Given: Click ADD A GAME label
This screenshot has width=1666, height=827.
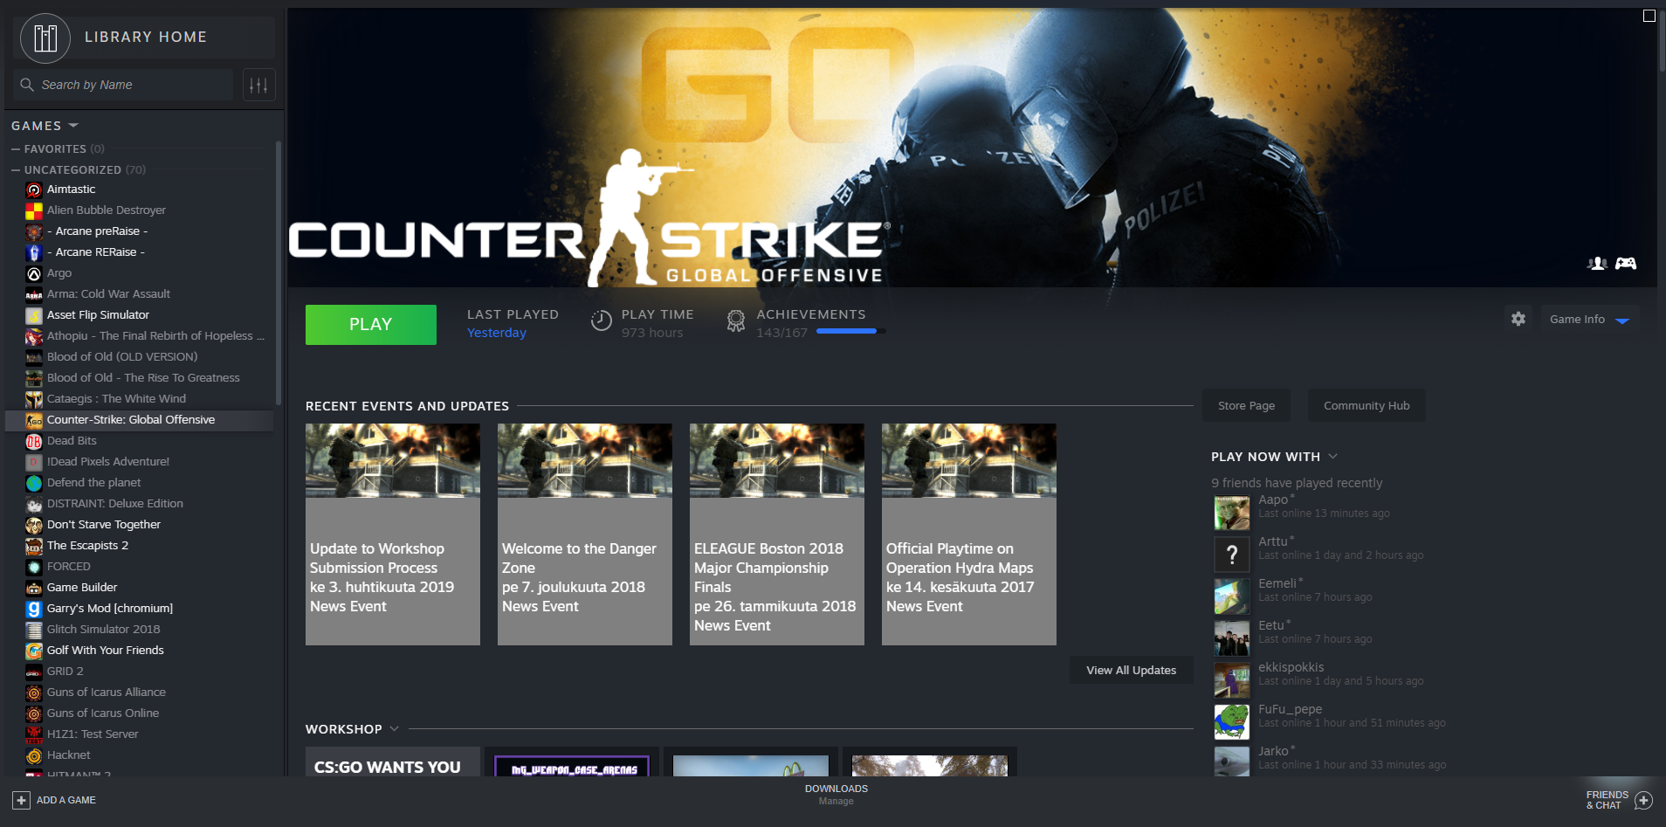Looking at the screenshot, I should (66, 800).
